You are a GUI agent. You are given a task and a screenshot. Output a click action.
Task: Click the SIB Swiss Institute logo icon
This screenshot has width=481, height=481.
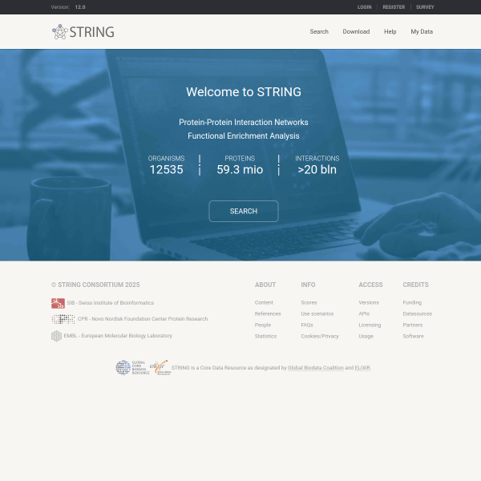58,303
